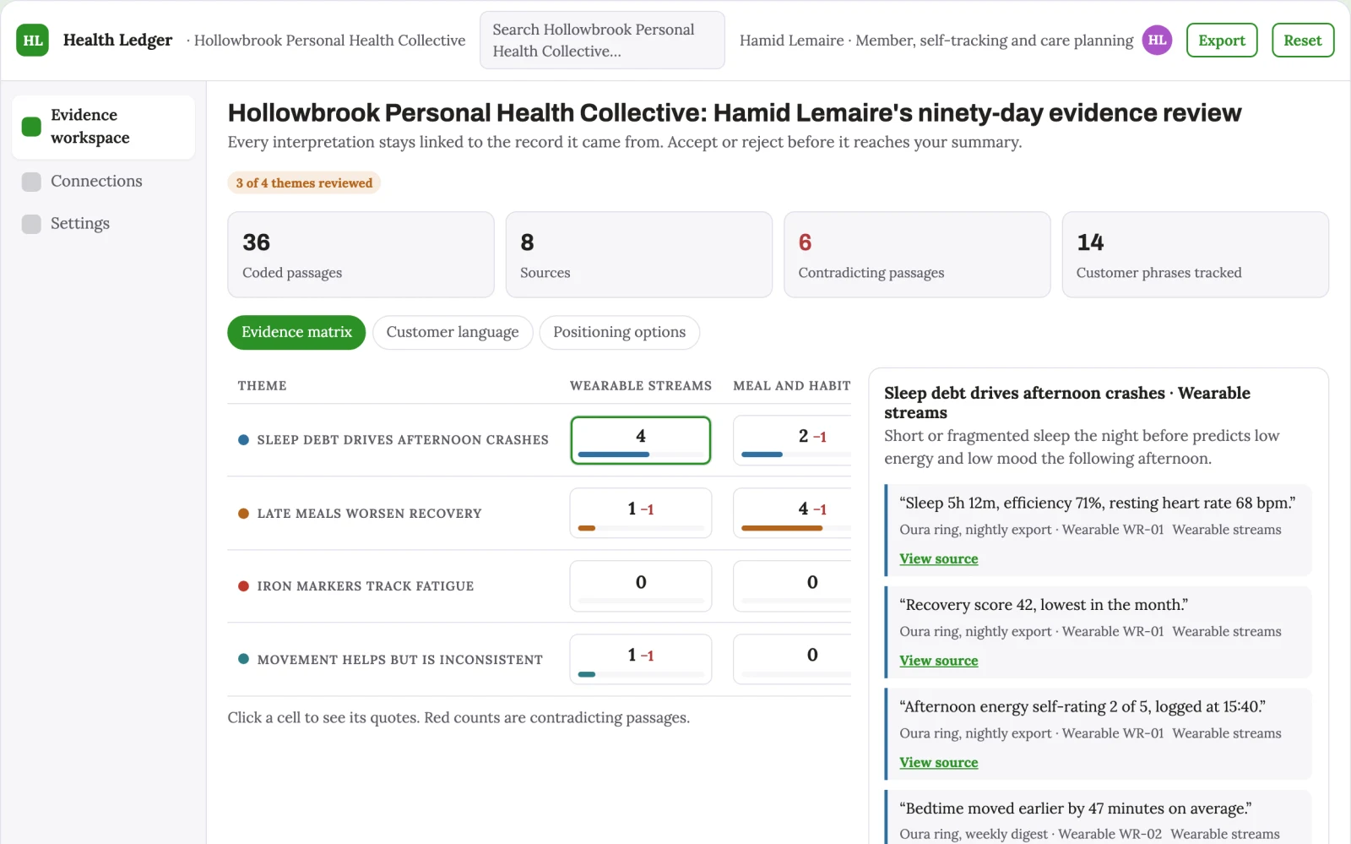Click the 8 Sources stat card

pyautogui.click(x=639, y=255)
